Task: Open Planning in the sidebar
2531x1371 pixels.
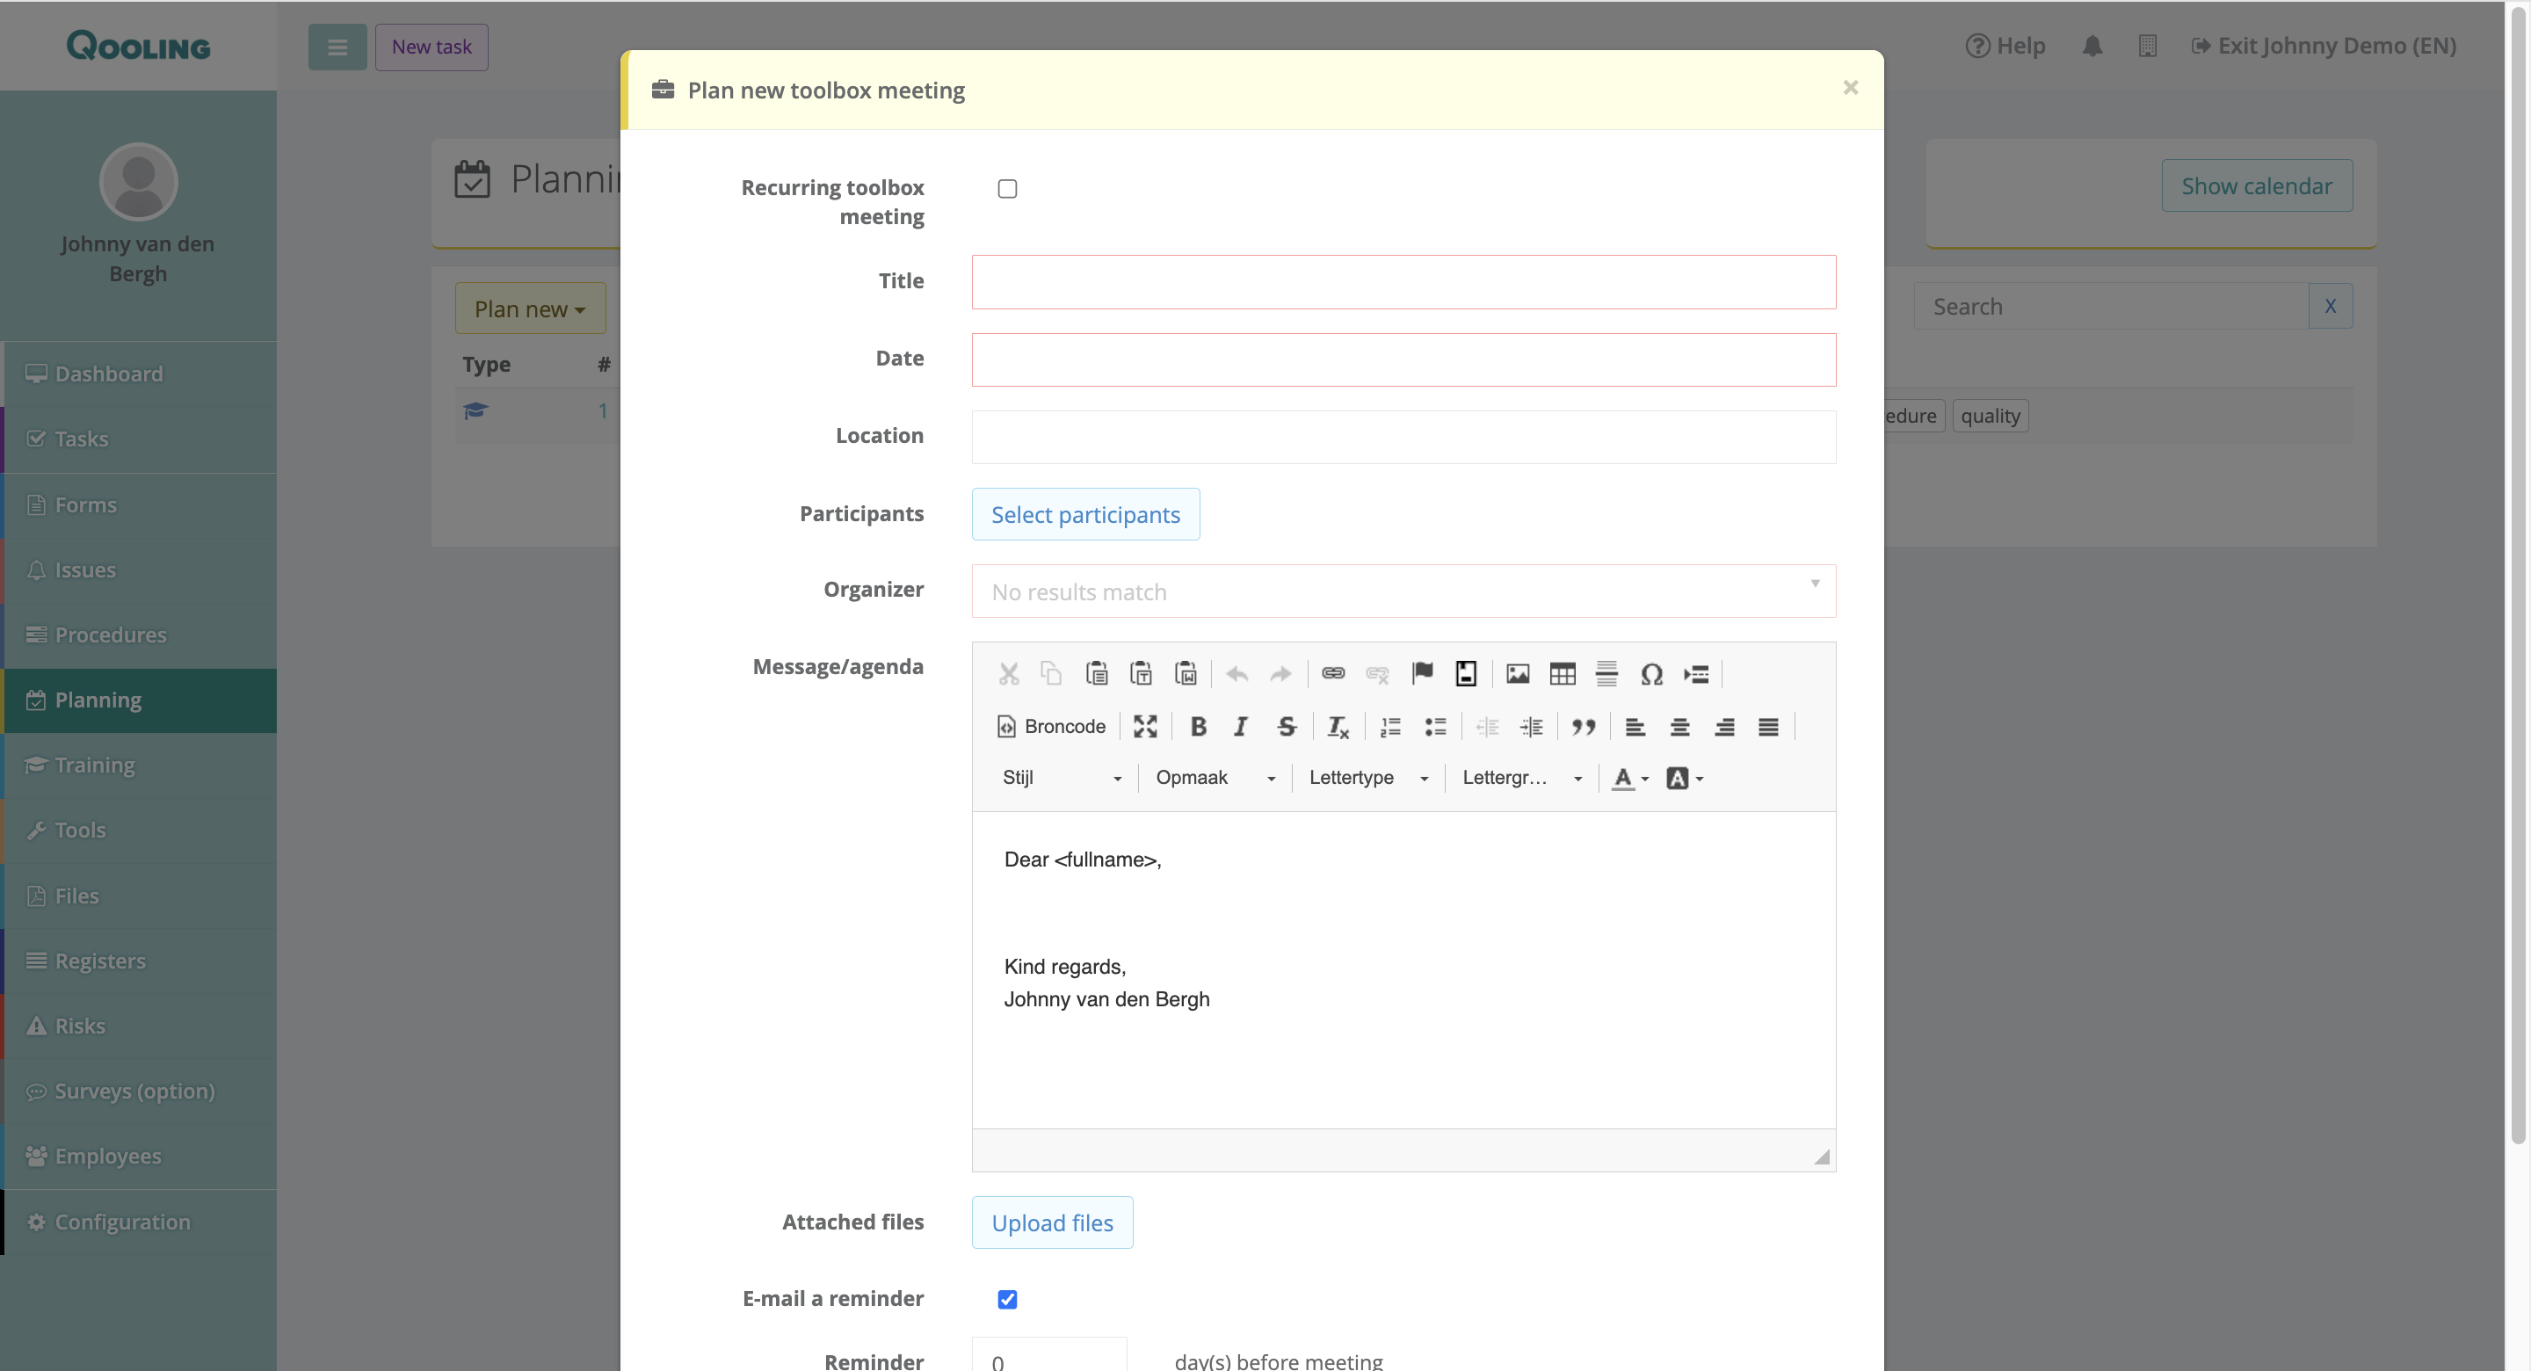Action: pyautogui.click(x=98, y=700)
